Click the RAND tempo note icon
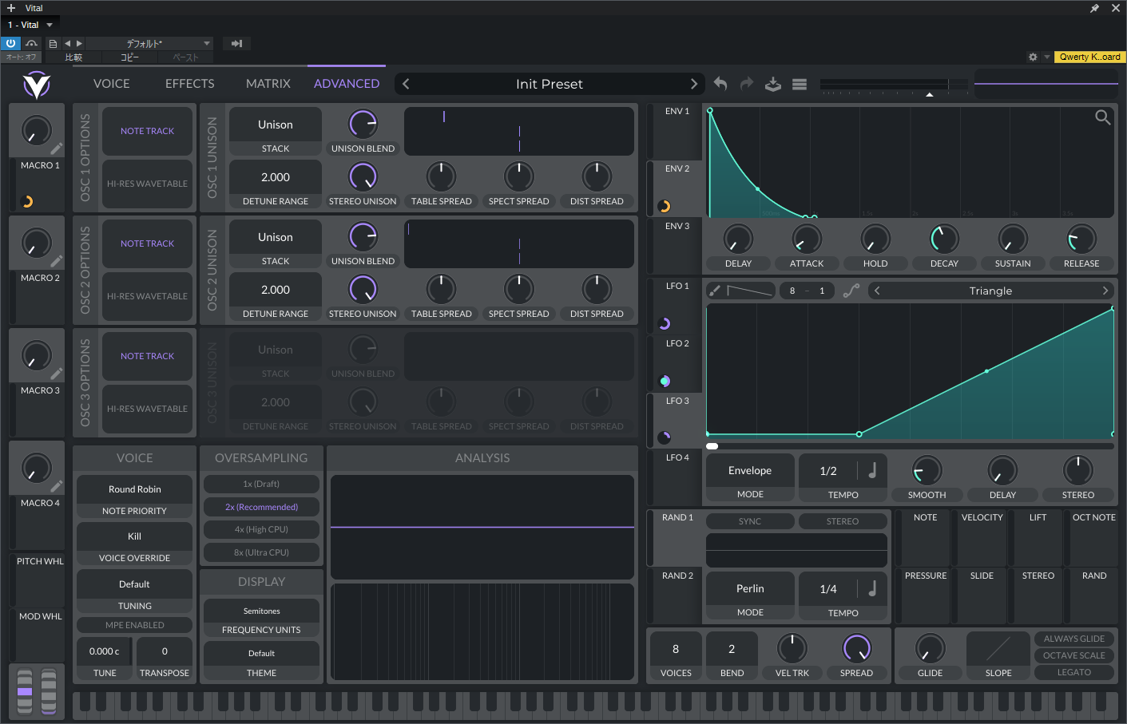Screen dimensions: 1127x724 pyautogui.click(x=873, y=588)
